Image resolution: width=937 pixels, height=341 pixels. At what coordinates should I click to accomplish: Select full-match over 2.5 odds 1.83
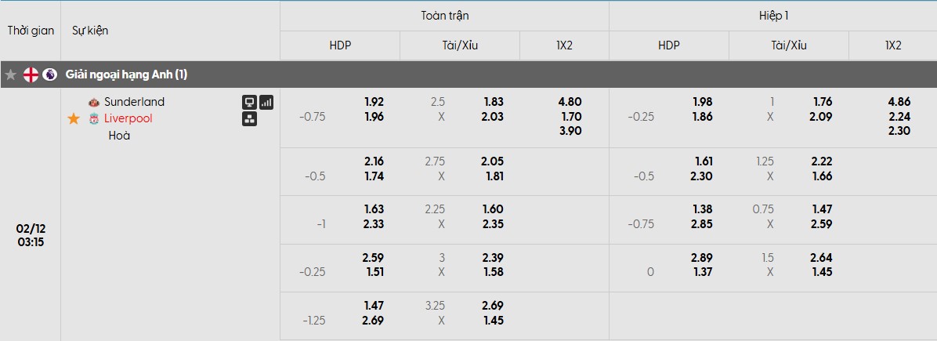[494, 102]
